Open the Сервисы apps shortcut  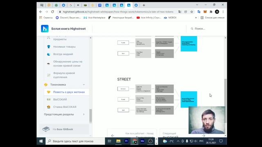pos(46,18)
